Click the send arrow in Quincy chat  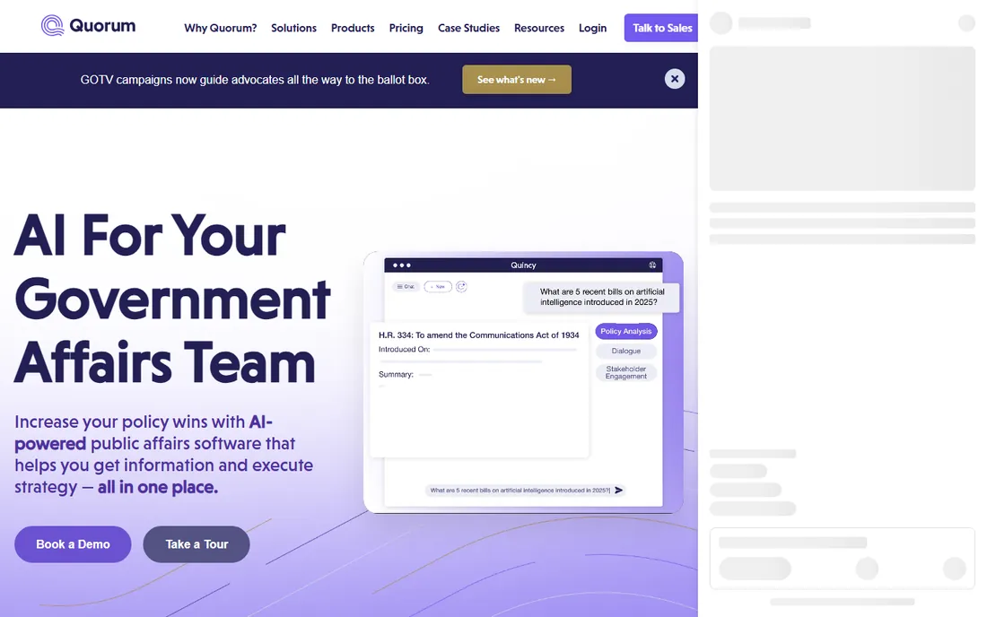tap(619, 490)
